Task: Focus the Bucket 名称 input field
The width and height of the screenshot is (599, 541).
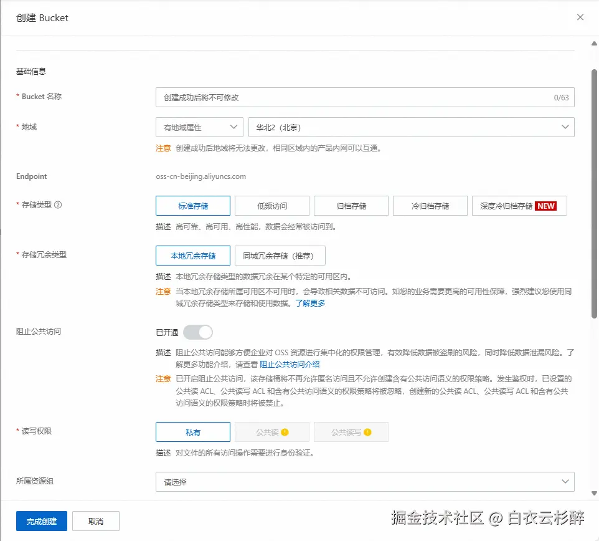Action: point(365,97)
